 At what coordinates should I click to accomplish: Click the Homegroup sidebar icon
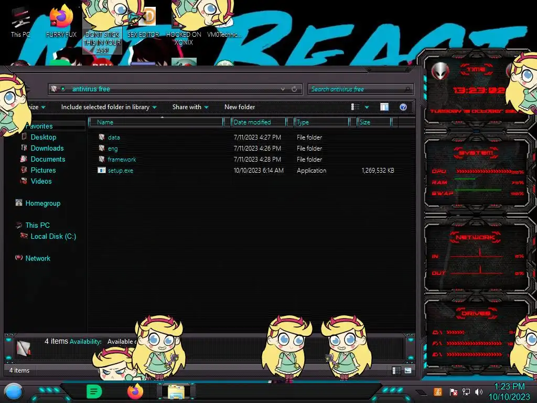[x=19, y=203]
